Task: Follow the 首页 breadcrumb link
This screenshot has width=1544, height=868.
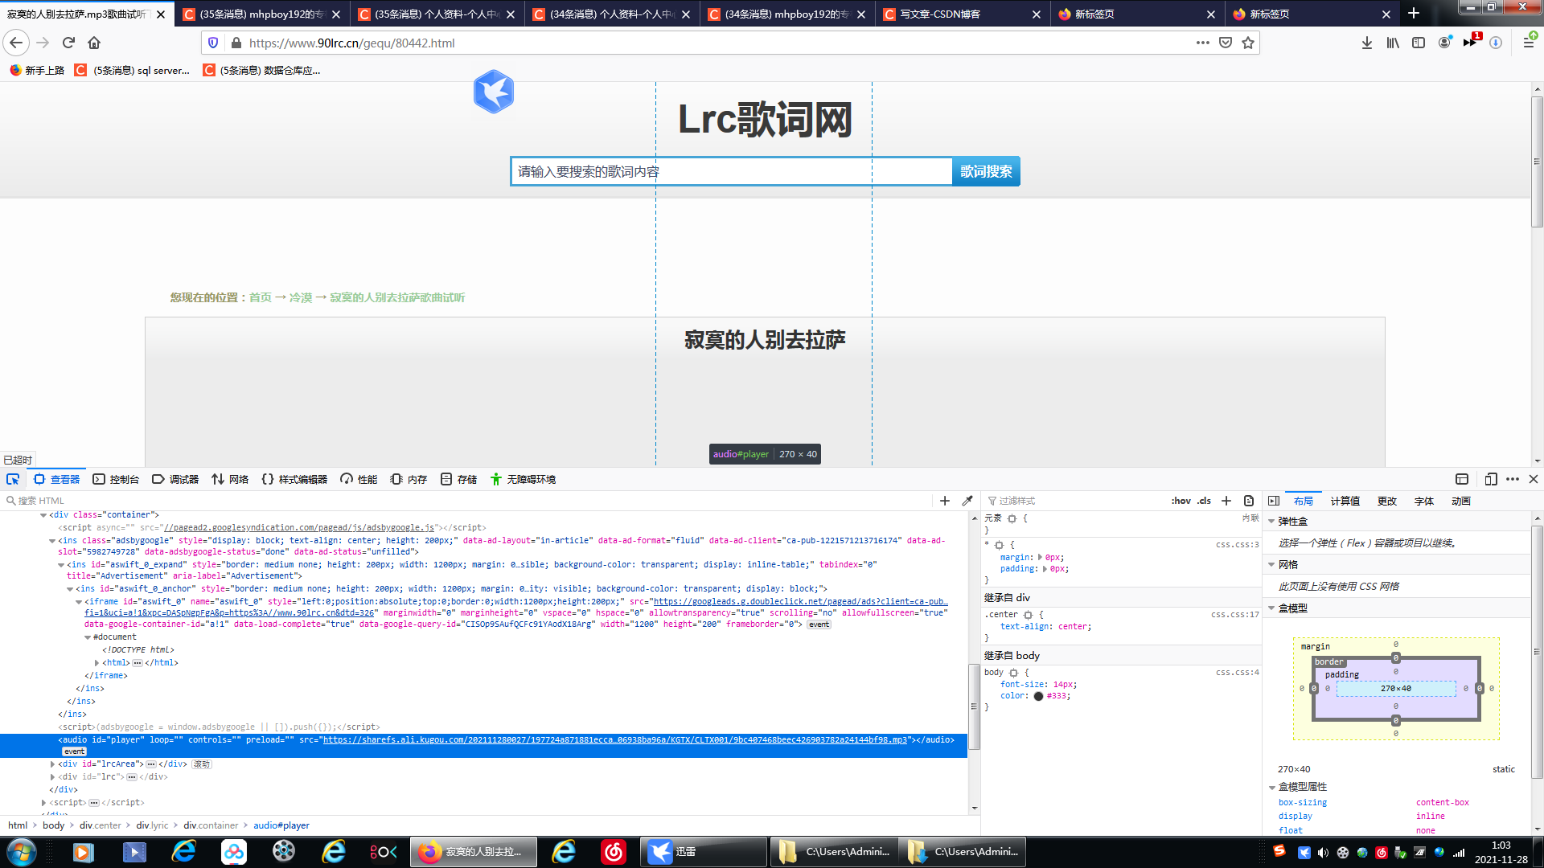Action: [260, 297]
